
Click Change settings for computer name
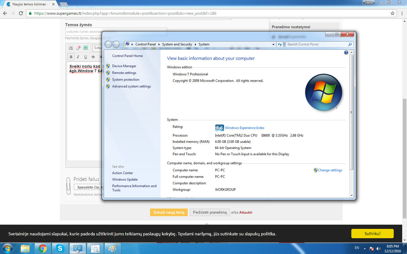[x=330, y=170]
